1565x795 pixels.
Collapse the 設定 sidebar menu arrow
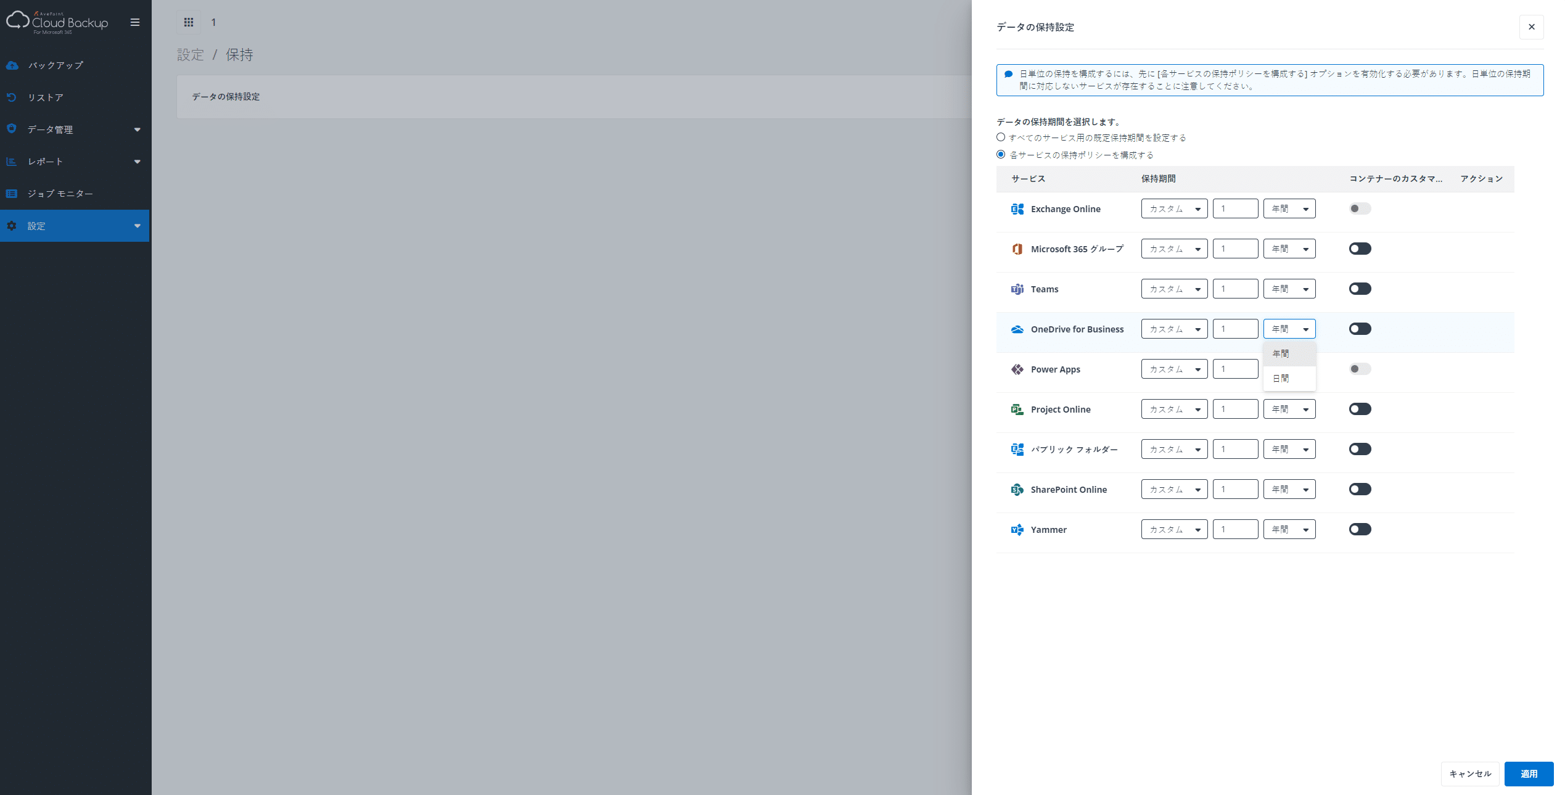point(137,226)
